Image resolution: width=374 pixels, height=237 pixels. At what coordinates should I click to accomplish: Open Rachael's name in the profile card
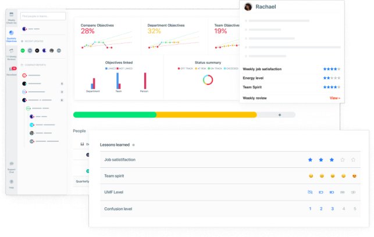266,6
